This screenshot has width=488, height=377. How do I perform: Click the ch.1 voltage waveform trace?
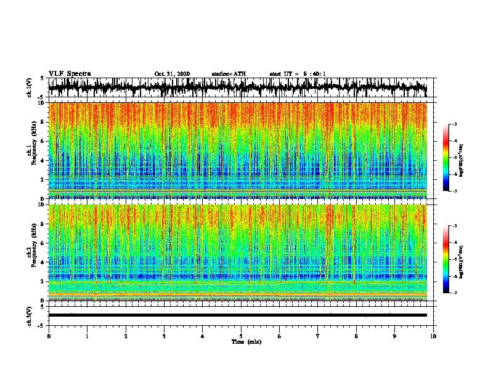coord(237,87)
